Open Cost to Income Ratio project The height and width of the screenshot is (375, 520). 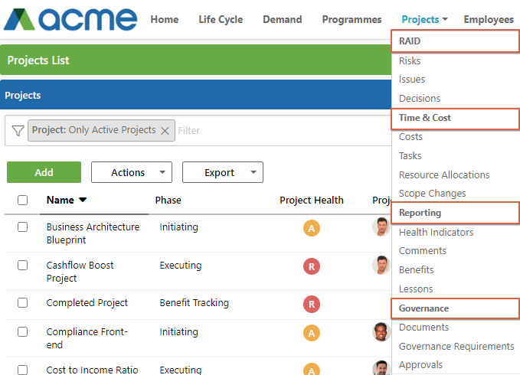click(x=92, y=370)
